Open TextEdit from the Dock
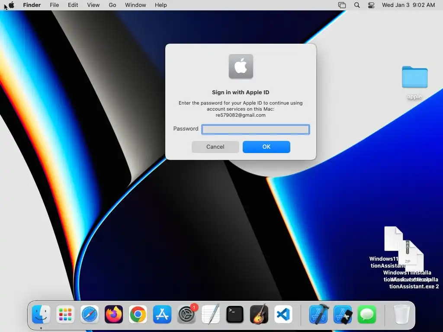Viewport: 443px width, 332px height. (211, 314)
